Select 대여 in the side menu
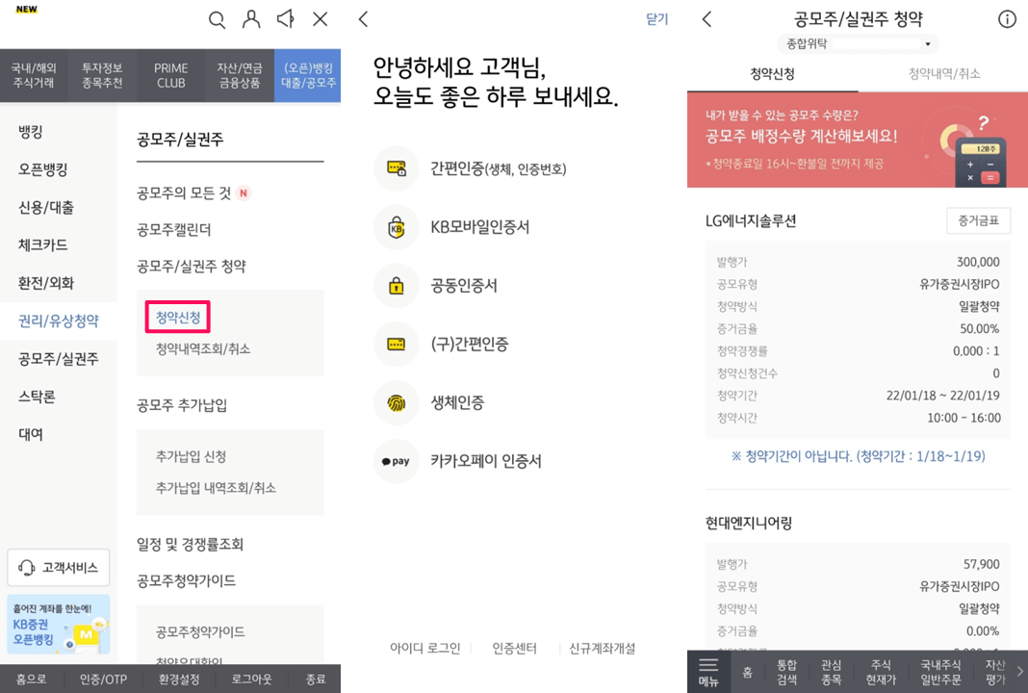 pos(31,434)
